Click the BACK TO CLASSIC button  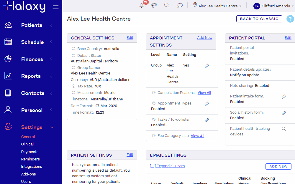pos(259,19)
